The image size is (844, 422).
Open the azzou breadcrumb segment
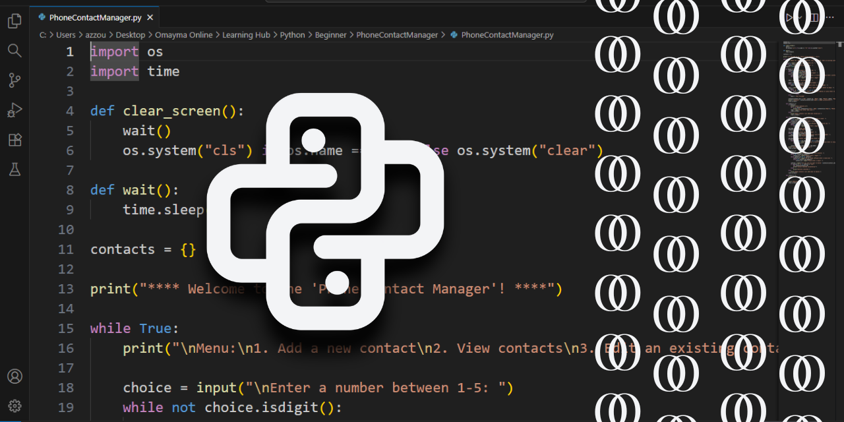tap(96, 35)
